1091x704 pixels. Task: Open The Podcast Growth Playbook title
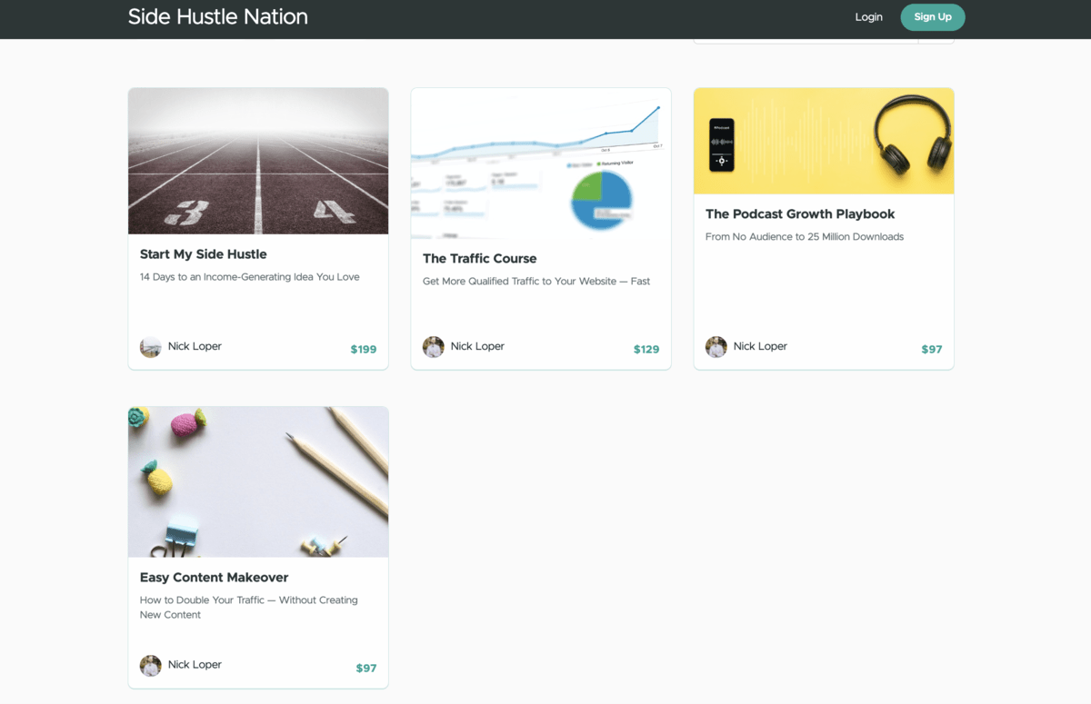800,214
